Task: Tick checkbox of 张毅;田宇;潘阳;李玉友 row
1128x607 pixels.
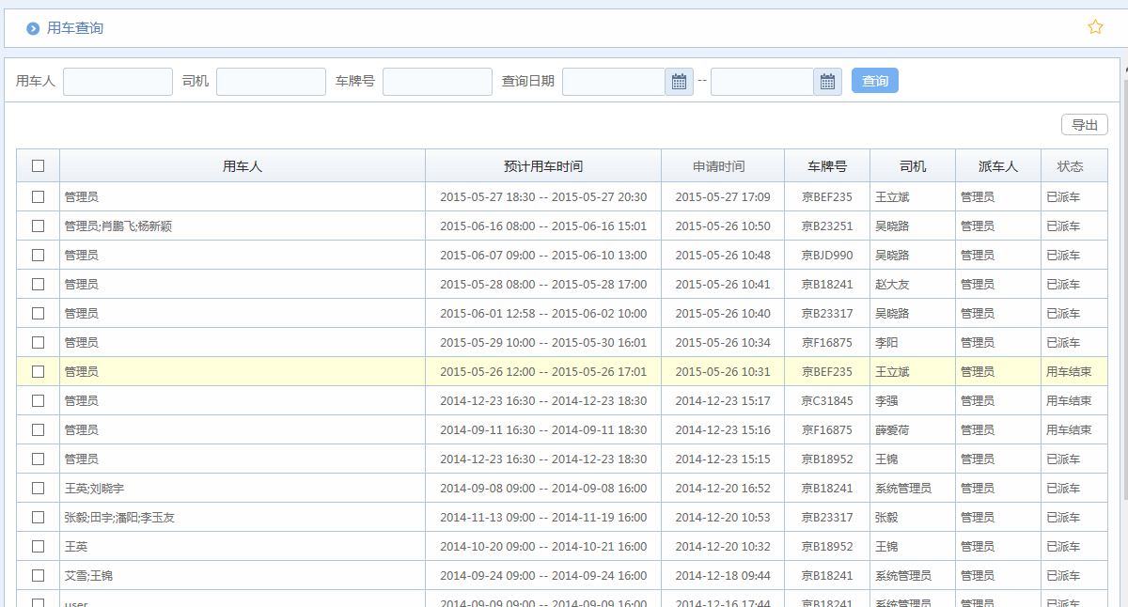Action: pyautogui.click(x=38, y=517)
